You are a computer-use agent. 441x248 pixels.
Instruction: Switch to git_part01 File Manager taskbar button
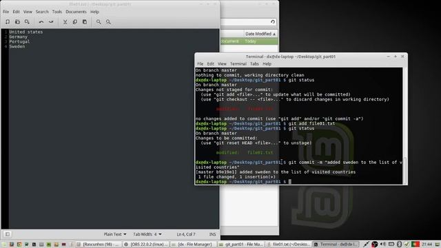[241, 245]
